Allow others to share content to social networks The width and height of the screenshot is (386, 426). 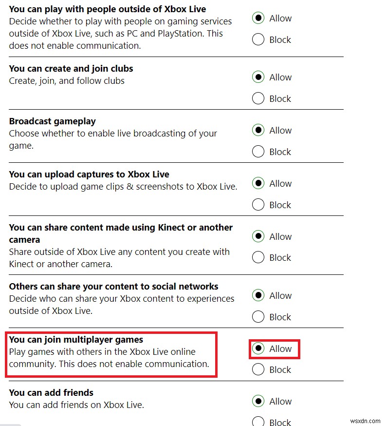(258, 296)
